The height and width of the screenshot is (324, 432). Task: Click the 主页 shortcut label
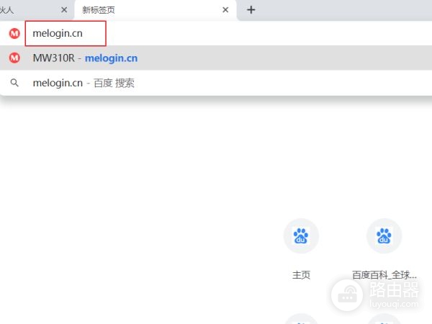tap(301, 275)
